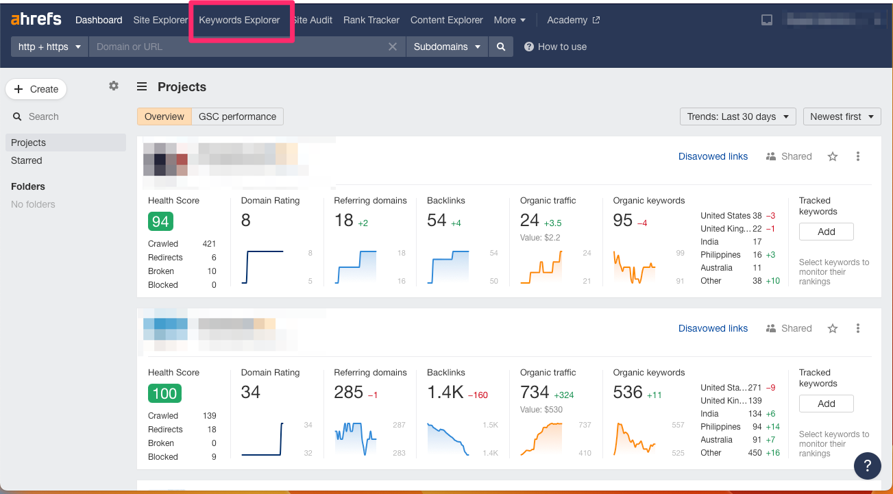Switch to the GSC performance tab
Viewport: 893px width, 494px height.
(237, 116)
